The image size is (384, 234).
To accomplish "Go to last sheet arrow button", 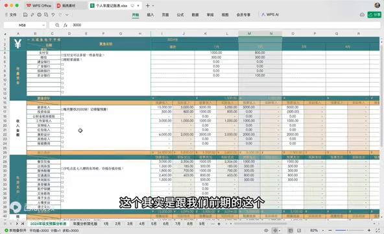I will (x=23, y=224).
